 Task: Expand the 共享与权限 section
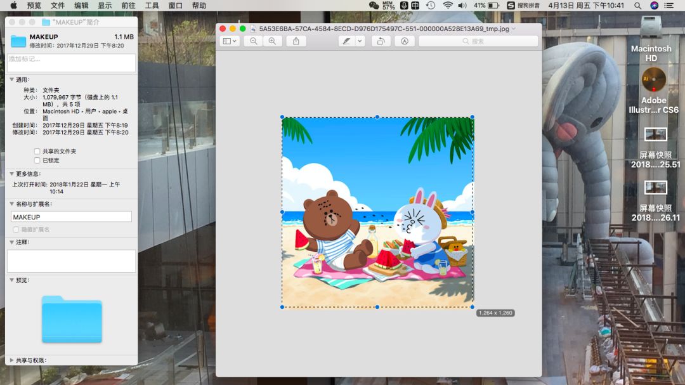[x=11, y=360]
